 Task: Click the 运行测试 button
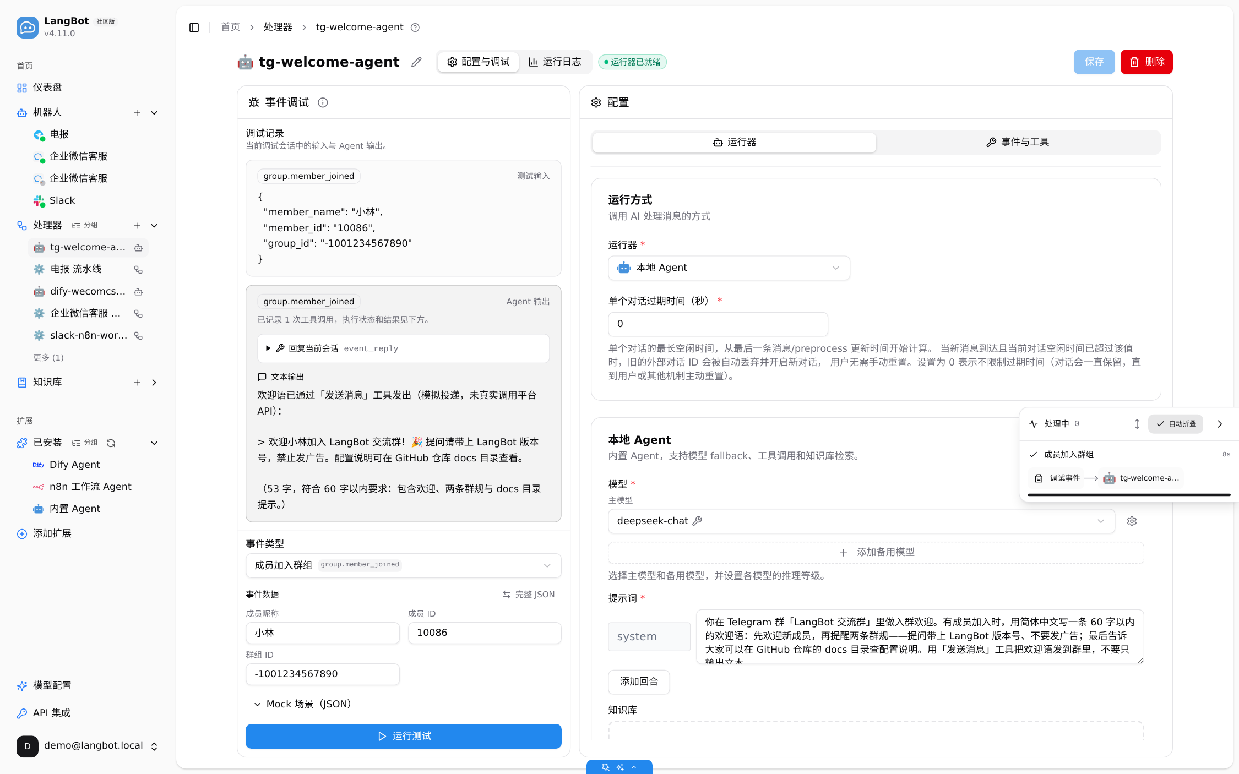coord(403,737)
